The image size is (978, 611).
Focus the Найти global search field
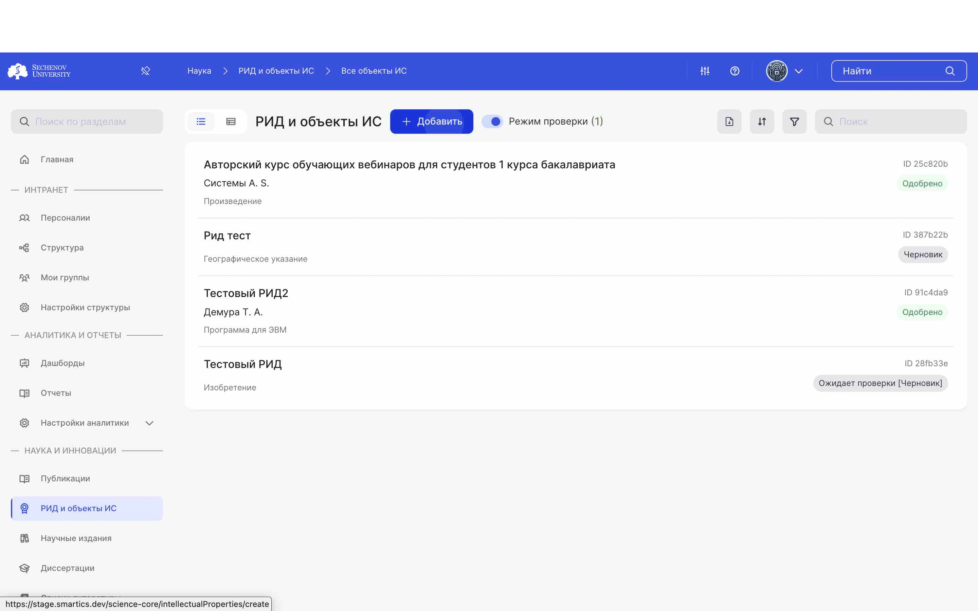coord(899,71)
